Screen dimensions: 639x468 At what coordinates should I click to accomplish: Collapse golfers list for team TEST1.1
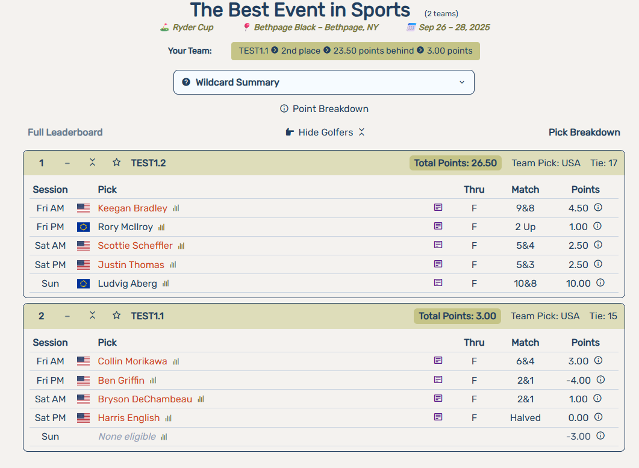93,316
